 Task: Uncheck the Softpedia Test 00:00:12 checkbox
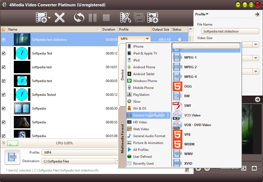pos(4,53)
